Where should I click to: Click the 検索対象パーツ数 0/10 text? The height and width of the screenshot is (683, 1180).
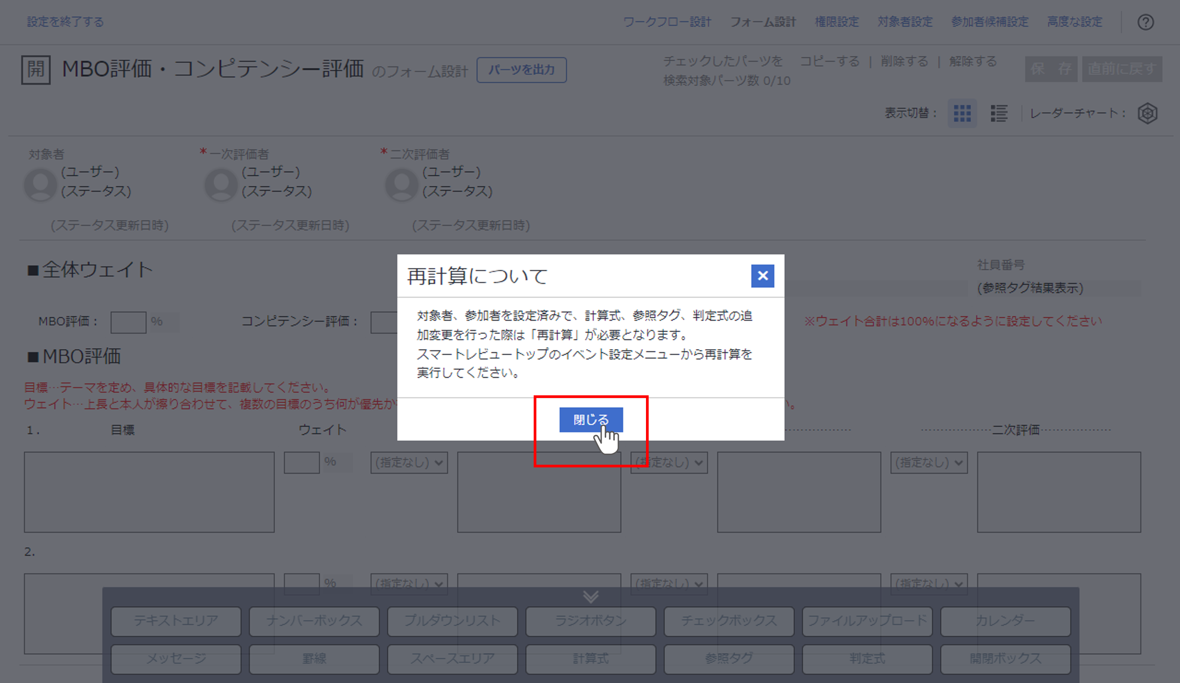[x=727, y=81]
